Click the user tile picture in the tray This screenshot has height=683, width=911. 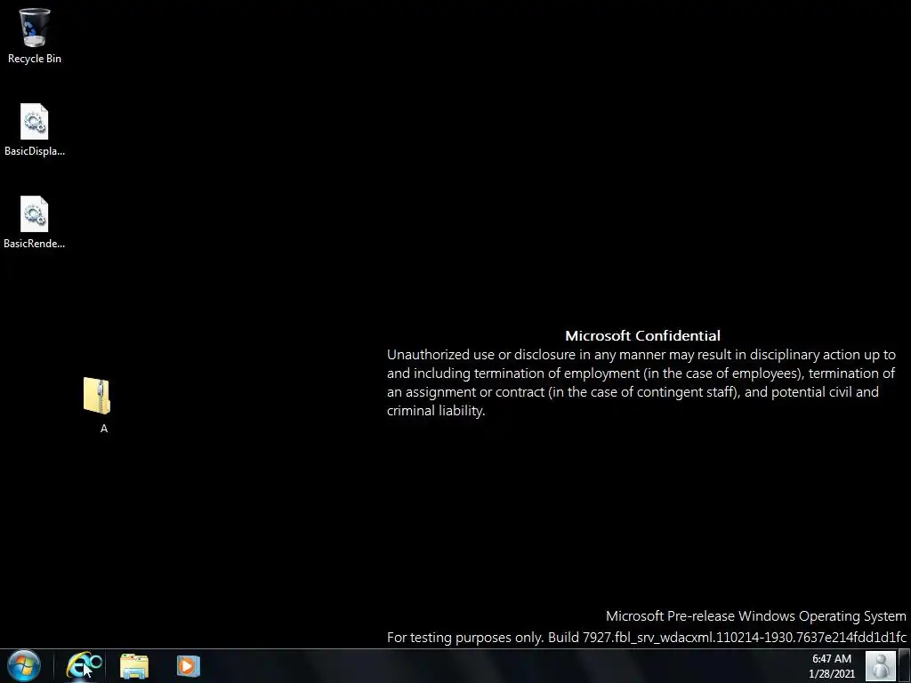pos(880,666)
